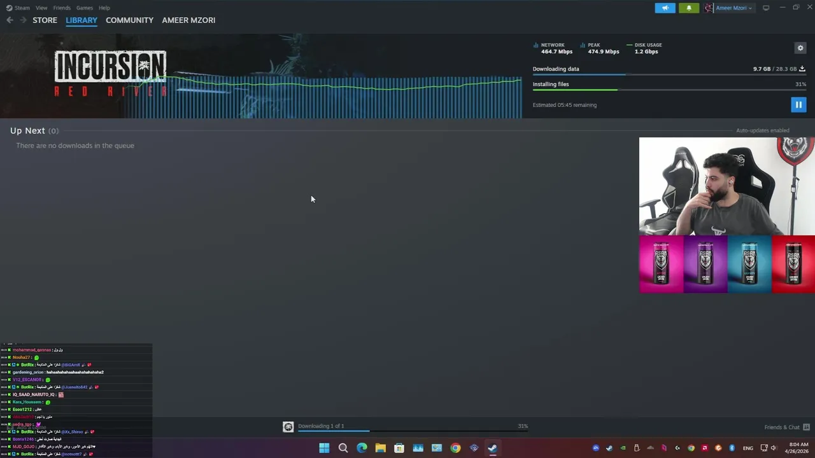The width and height of the screenshot is (815, 458).
Task: Click the bottom Downloading 1 of 1 progress bar
Action: coord(413,431)
